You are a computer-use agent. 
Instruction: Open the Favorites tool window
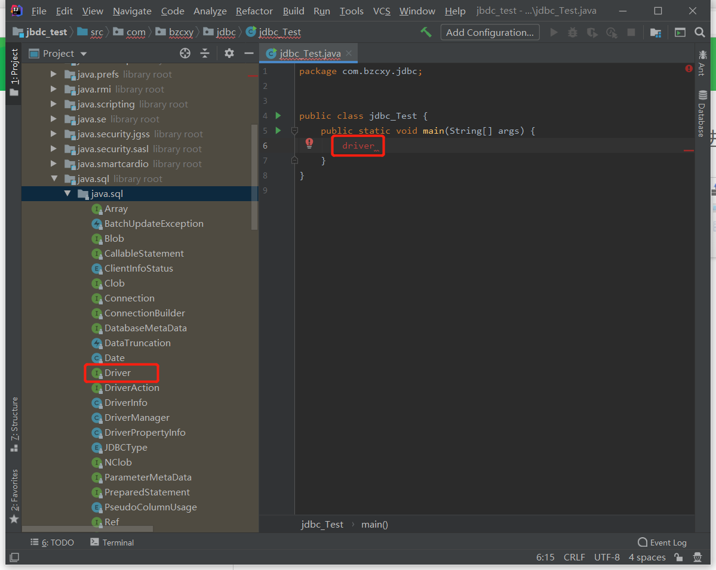click(14, 496)
